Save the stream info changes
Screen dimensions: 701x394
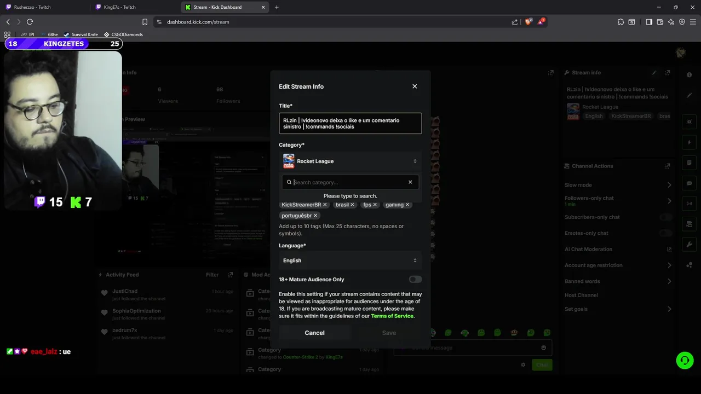coord(389,333)
